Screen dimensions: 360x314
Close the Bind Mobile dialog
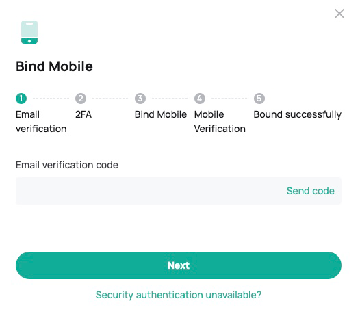339,14
